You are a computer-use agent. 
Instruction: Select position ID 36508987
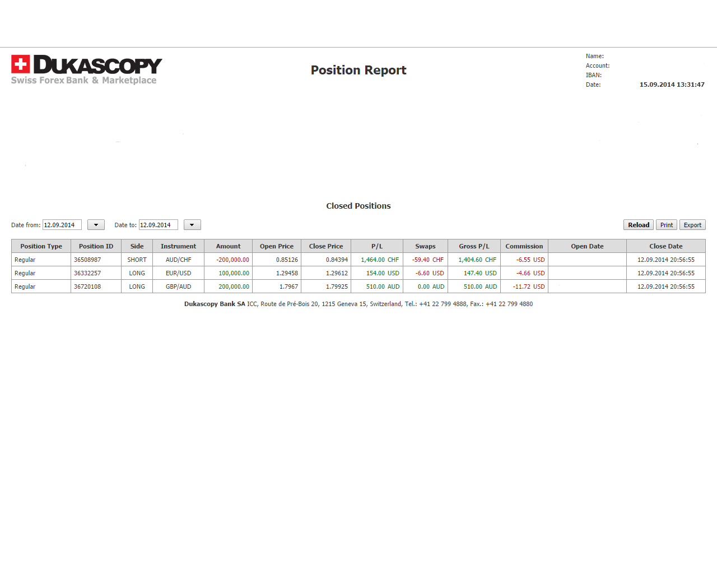(x=87, y=260)
